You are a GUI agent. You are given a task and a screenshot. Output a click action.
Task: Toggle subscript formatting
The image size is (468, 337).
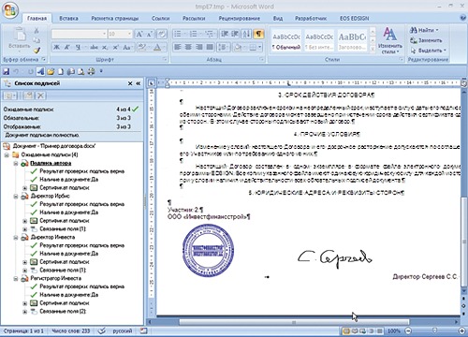(105, 48)
